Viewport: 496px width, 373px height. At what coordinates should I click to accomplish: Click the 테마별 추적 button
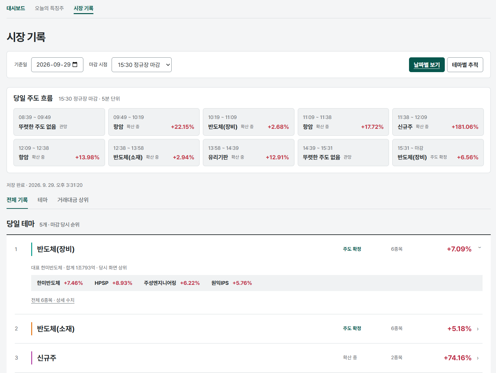[465, 65]
